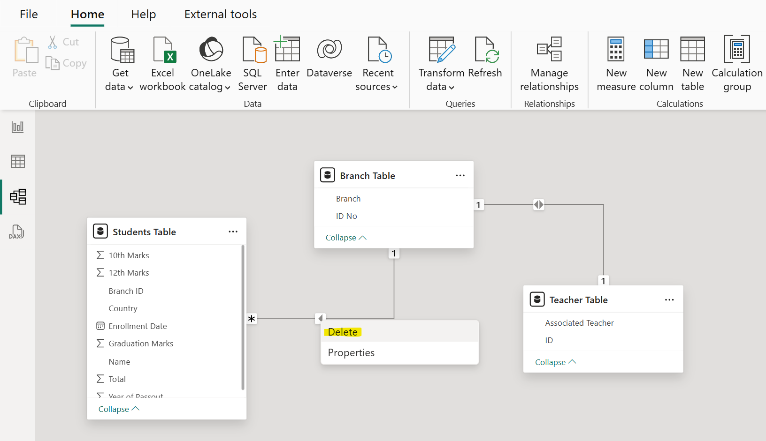Collapse the Teacher Table card
The width and height of the screenshot is (766, 441).
click(555, 362)
